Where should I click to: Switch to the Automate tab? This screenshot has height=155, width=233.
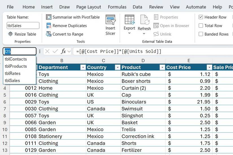click(x=196, y=7)
